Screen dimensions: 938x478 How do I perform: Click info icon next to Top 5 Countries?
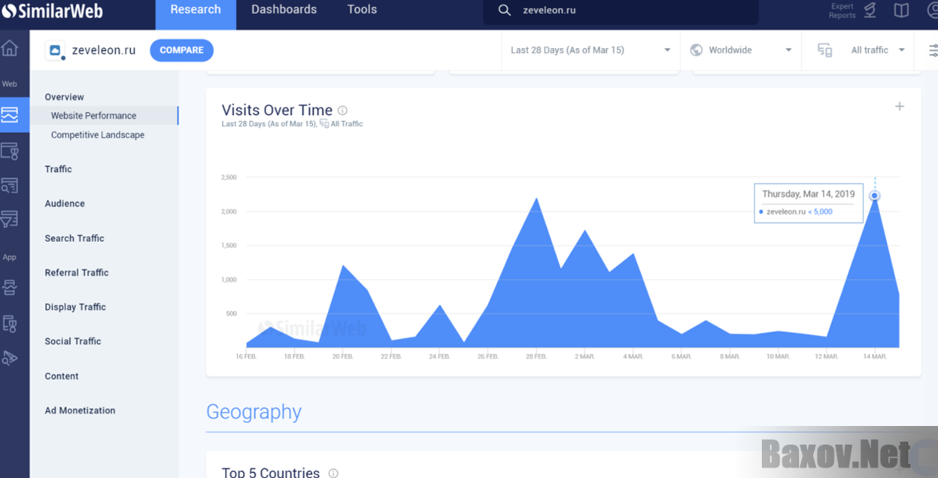coord(333,473)
